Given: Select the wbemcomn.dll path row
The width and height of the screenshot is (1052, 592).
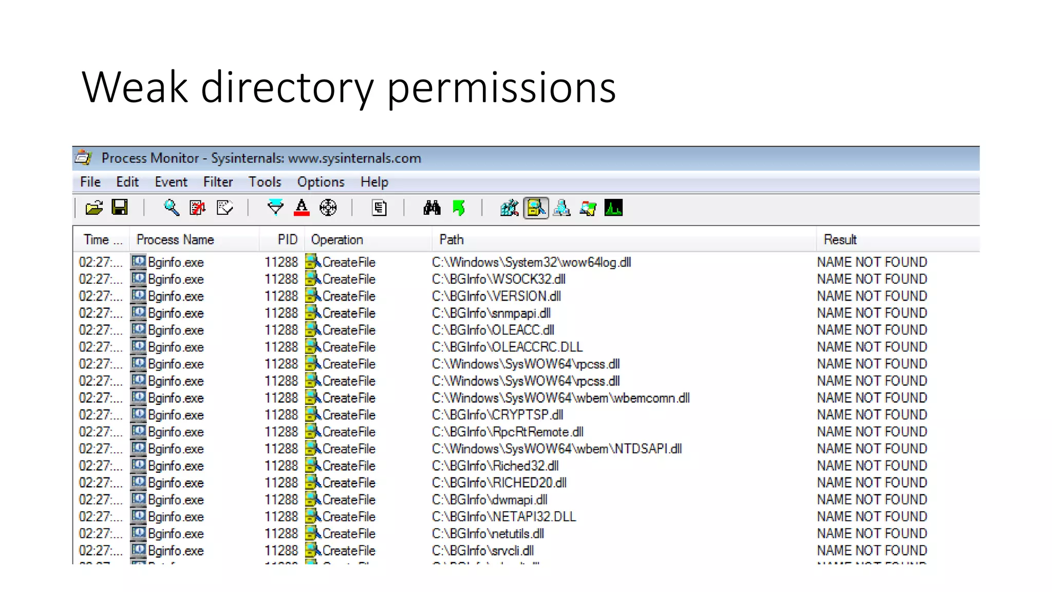Looking at the screenshot, I should 560,398.
